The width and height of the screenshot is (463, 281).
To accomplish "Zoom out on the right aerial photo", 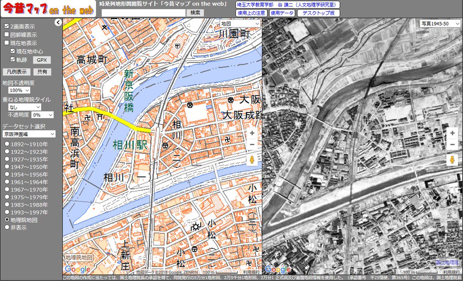I will pos(452,145).
